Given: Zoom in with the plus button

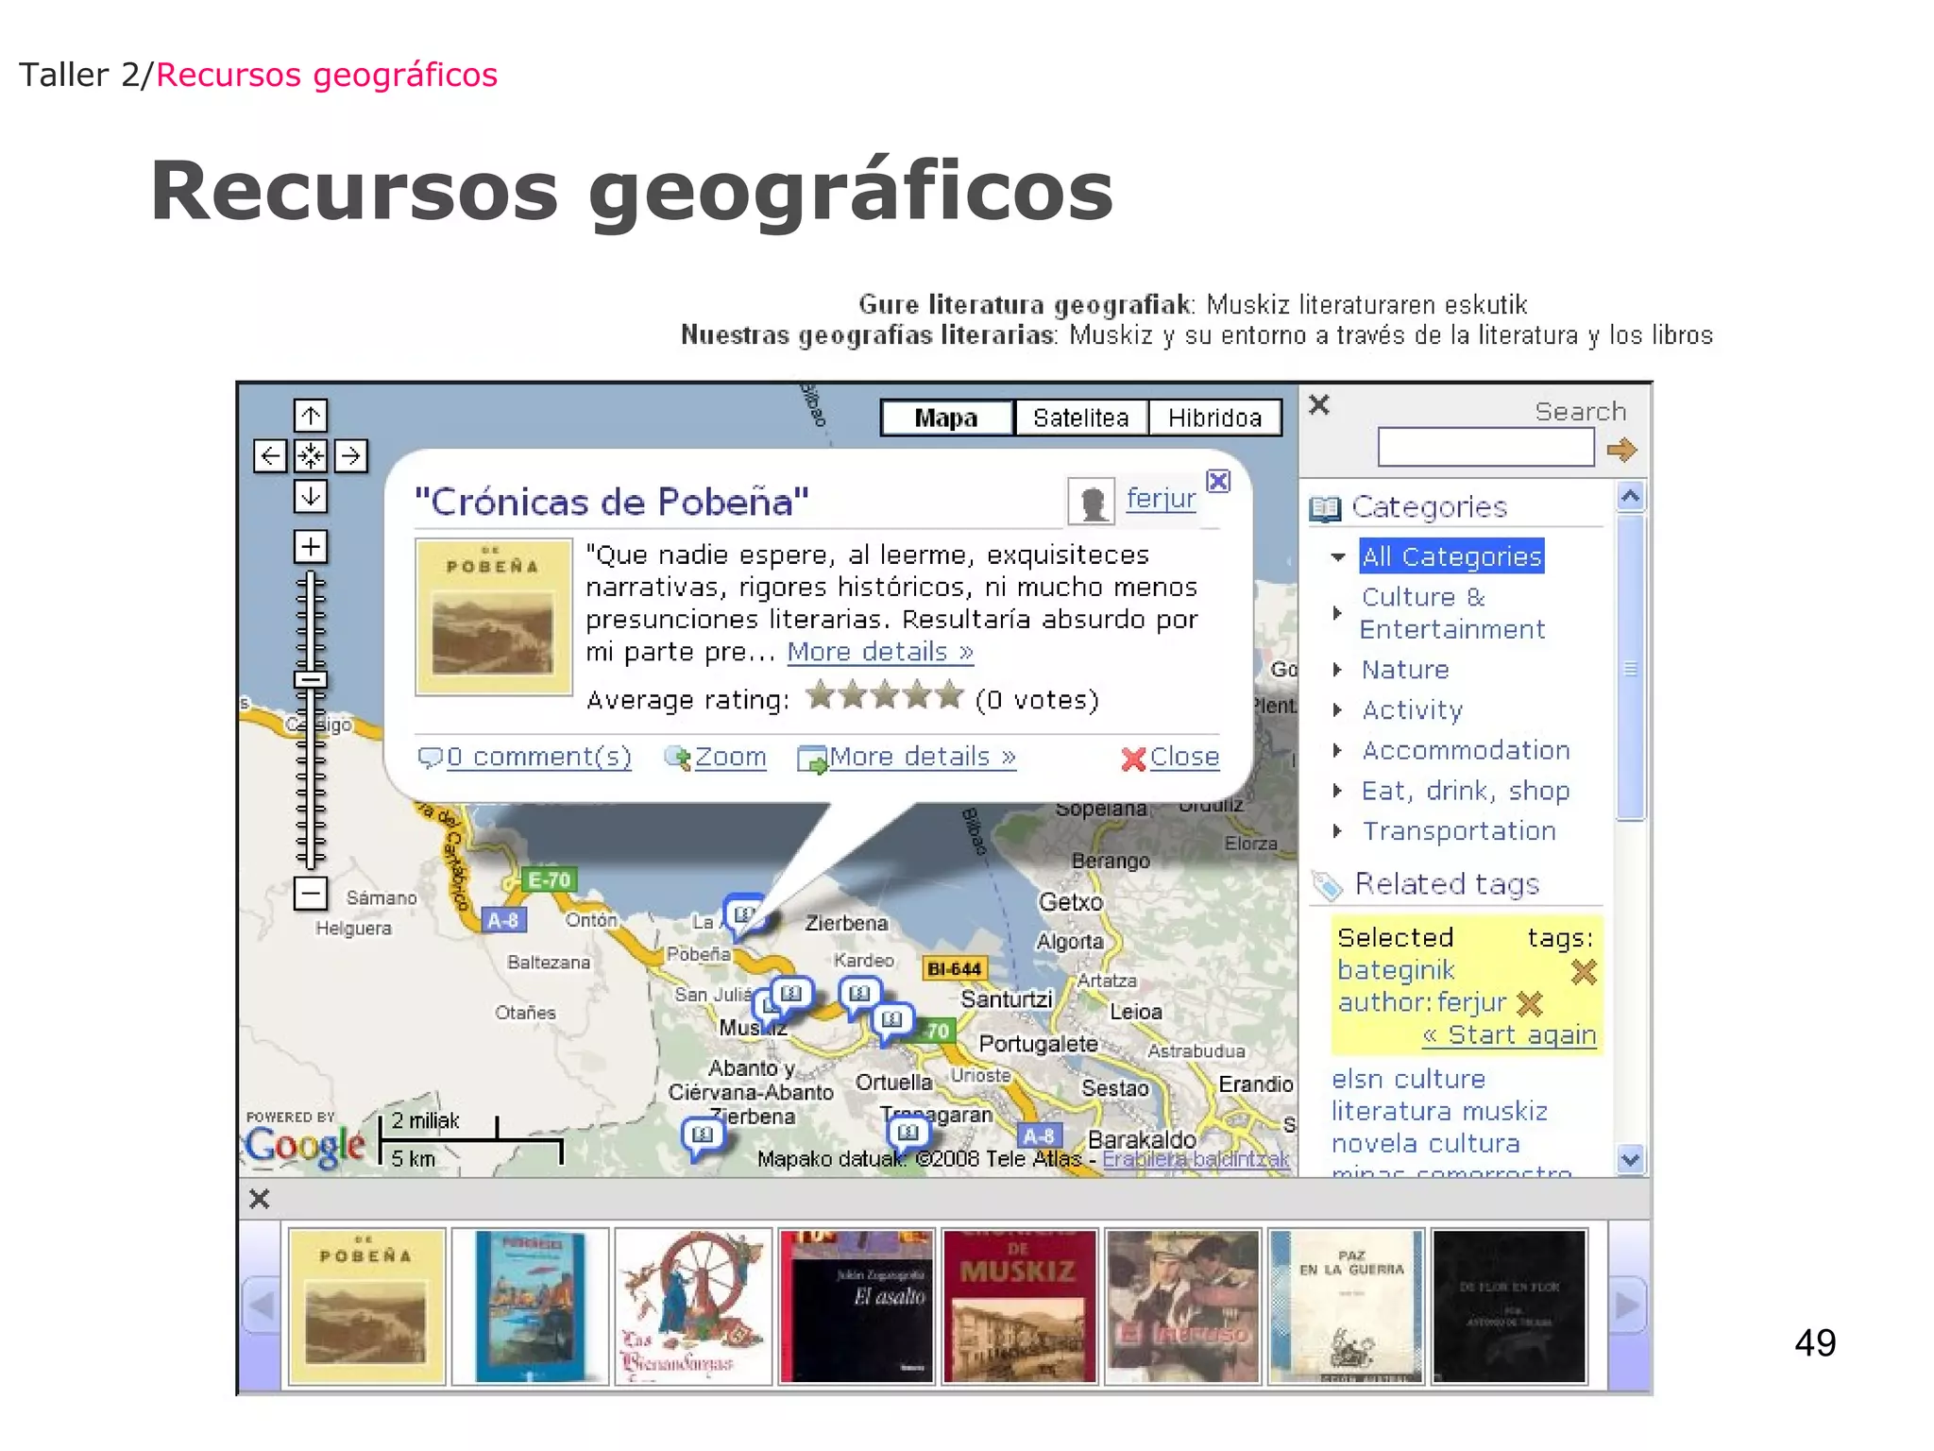Looking at the screenshot, I should tap(310, 546).
